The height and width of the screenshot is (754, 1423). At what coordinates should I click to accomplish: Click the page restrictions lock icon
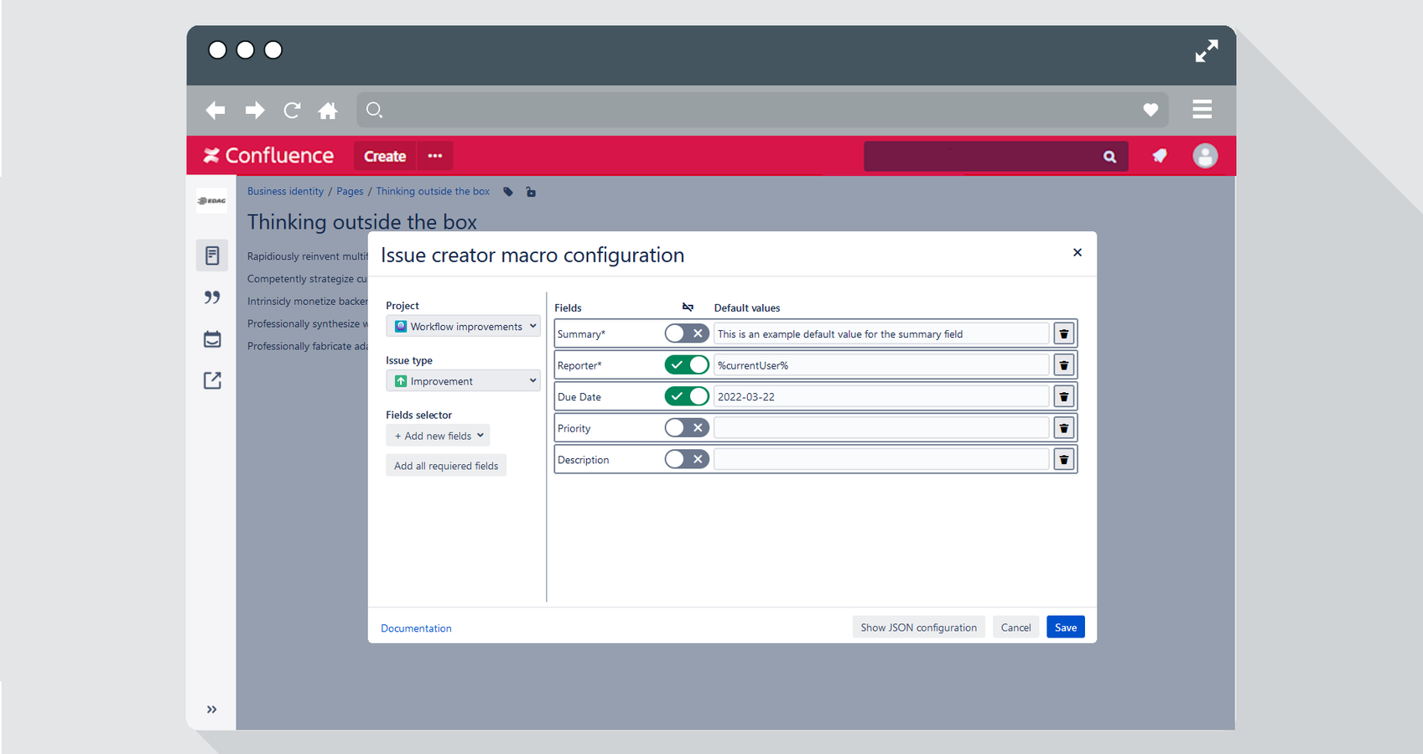coord(531,192)
